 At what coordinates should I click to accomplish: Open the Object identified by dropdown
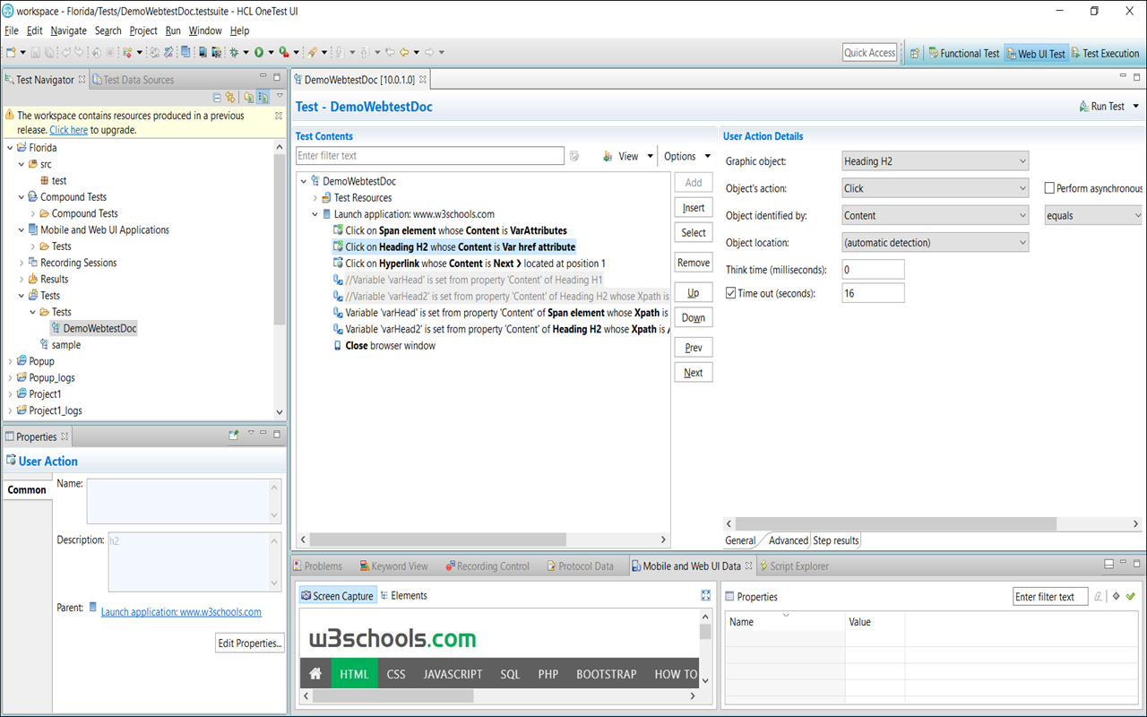(936, 215)
